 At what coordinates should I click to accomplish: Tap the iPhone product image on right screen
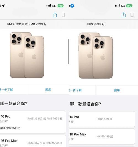point(96,55)
